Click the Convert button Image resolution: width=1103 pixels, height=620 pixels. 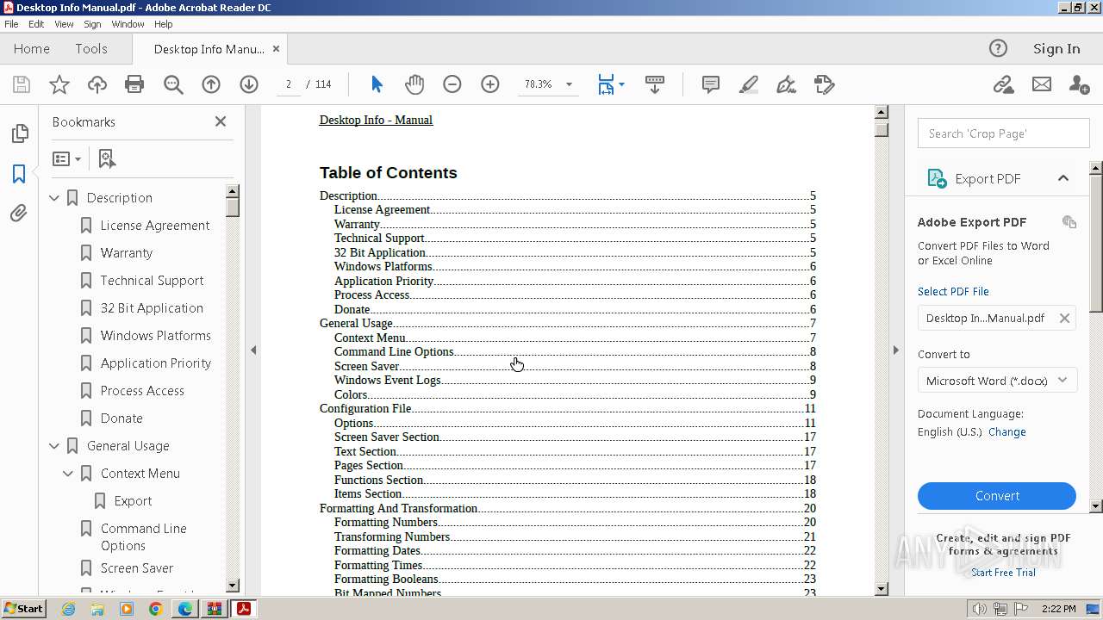pyautogui.click(x=997, y=496)
